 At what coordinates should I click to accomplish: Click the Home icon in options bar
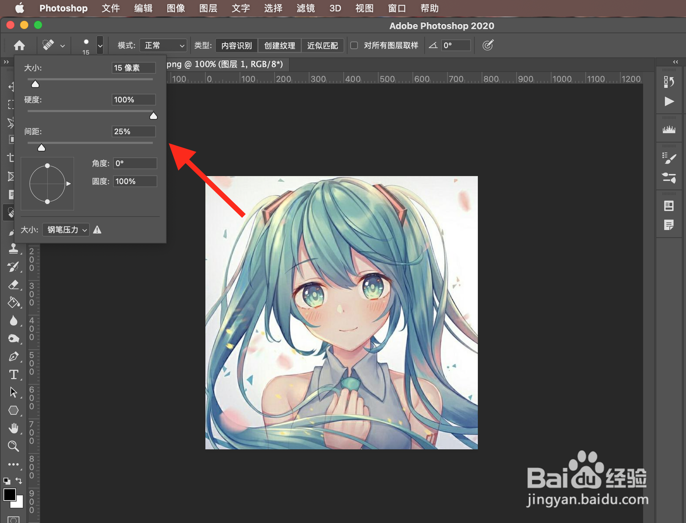19,45
